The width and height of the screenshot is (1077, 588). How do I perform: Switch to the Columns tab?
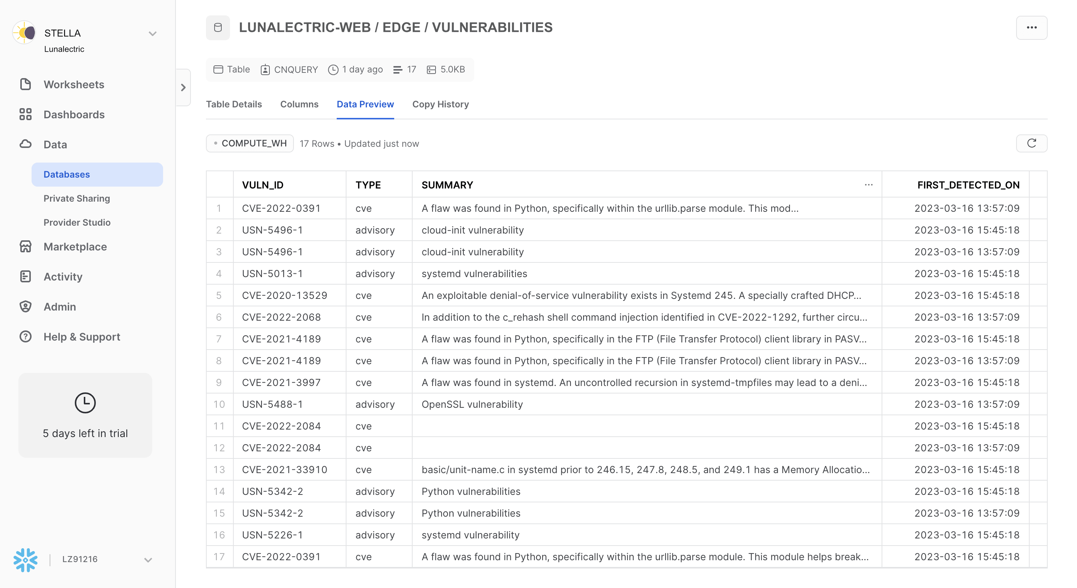pos(300,104)
